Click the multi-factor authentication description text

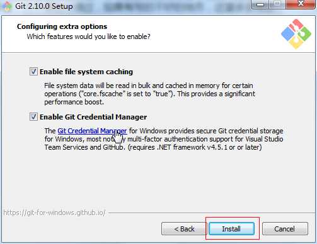pyautogui.click(x=164, y=139)
